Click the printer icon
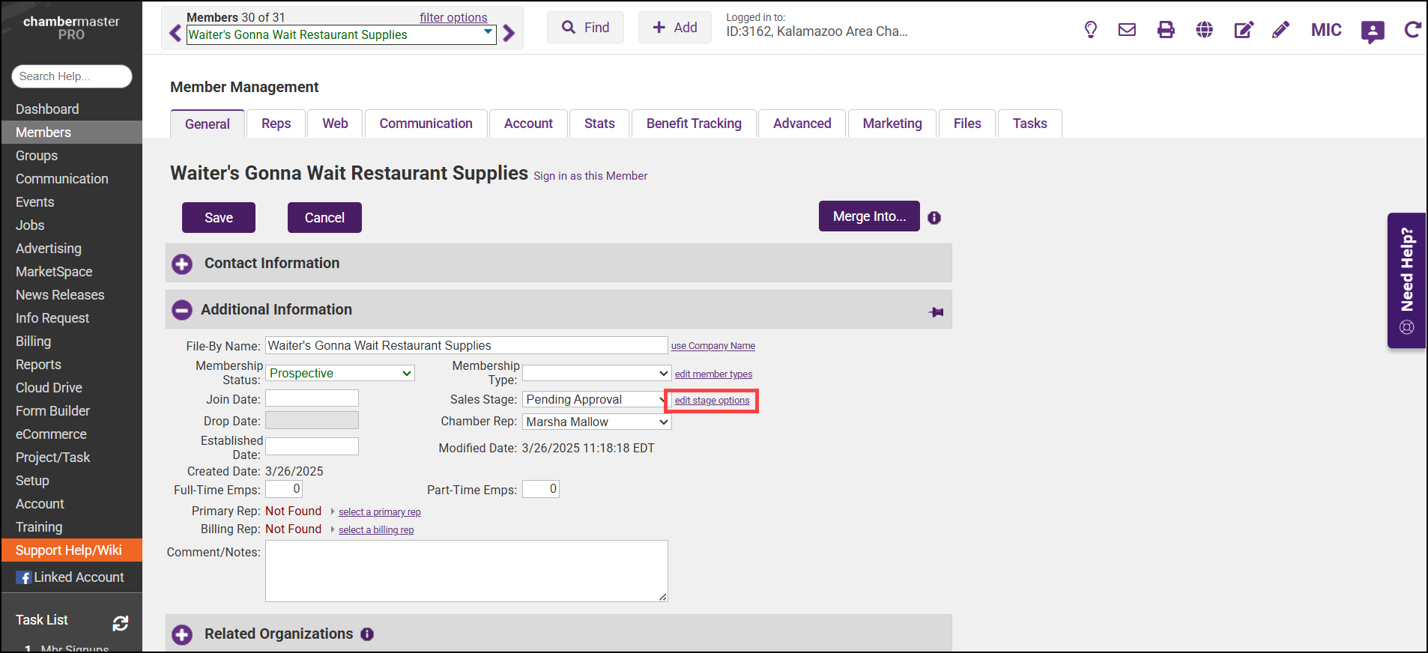Viewport: 1428px width, 653px height. (1166, 30)
